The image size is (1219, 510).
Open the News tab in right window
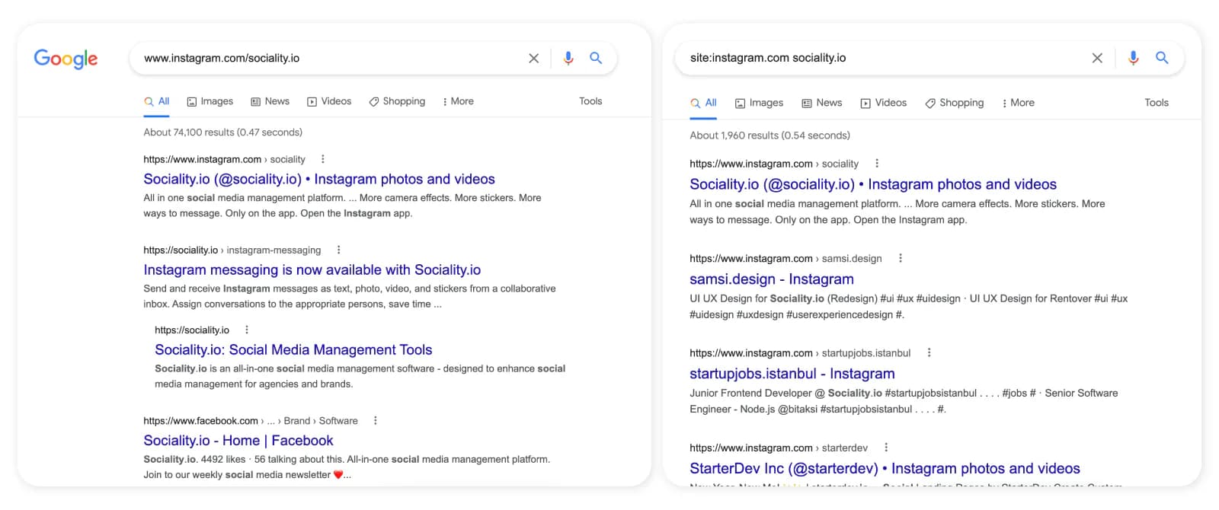tap(821, 103)
